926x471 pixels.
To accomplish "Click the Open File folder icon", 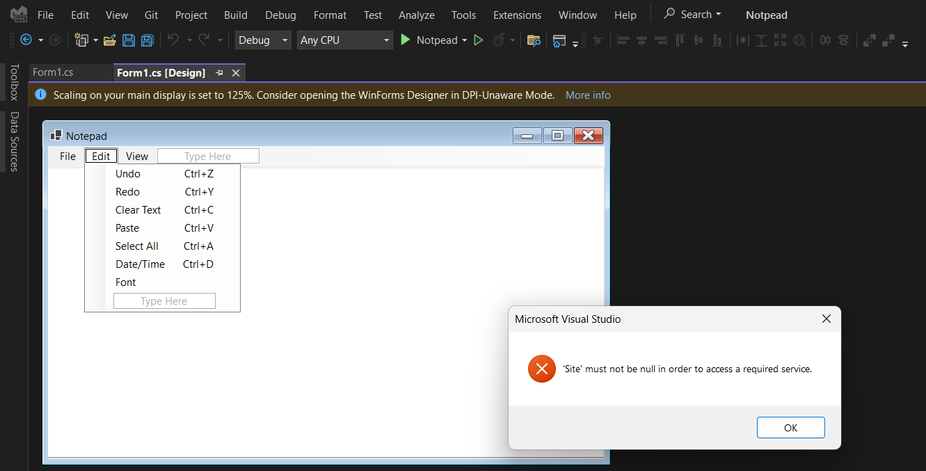I will (x=110, y=40).
